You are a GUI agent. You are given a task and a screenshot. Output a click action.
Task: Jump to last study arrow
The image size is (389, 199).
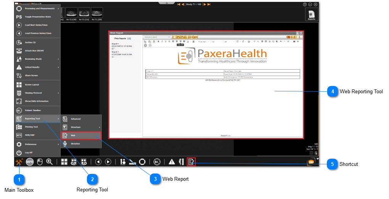pos(209,5)
